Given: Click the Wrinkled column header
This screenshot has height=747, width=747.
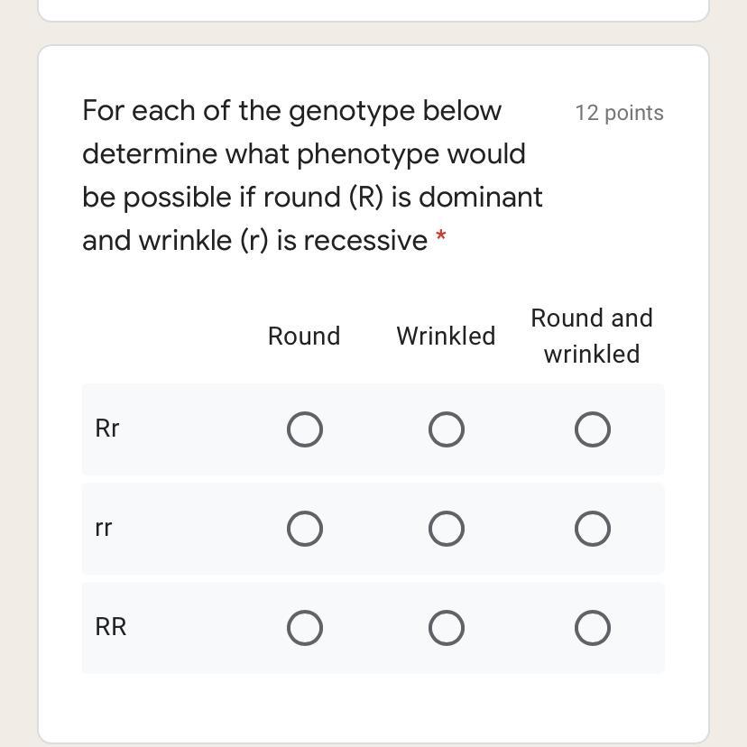Looking at the screenshot, I should click(x=446, y=336).
